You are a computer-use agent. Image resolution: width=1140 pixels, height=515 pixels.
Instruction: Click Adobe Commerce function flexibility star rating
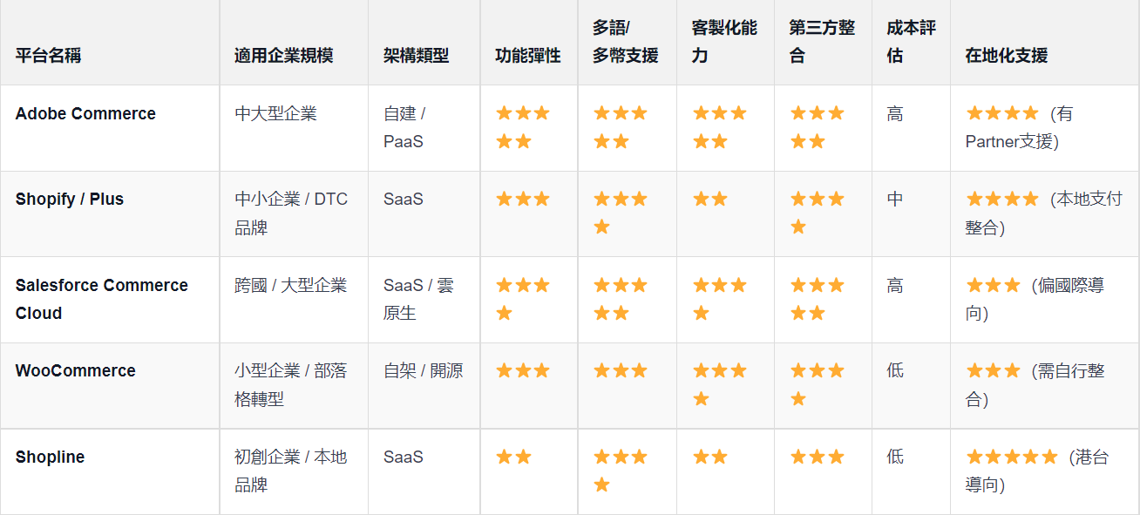pos(523,127)
